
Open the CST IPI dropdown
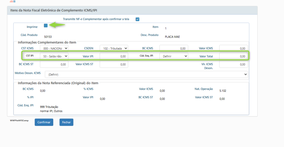point(54,56)
